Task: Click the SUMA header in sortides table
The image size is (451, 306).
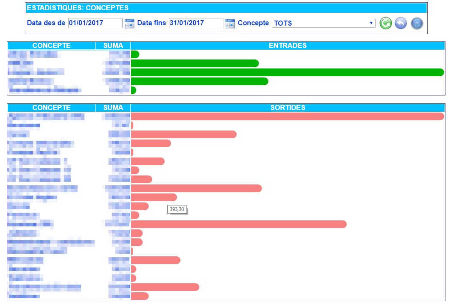Action: click(x=113, y=108)
